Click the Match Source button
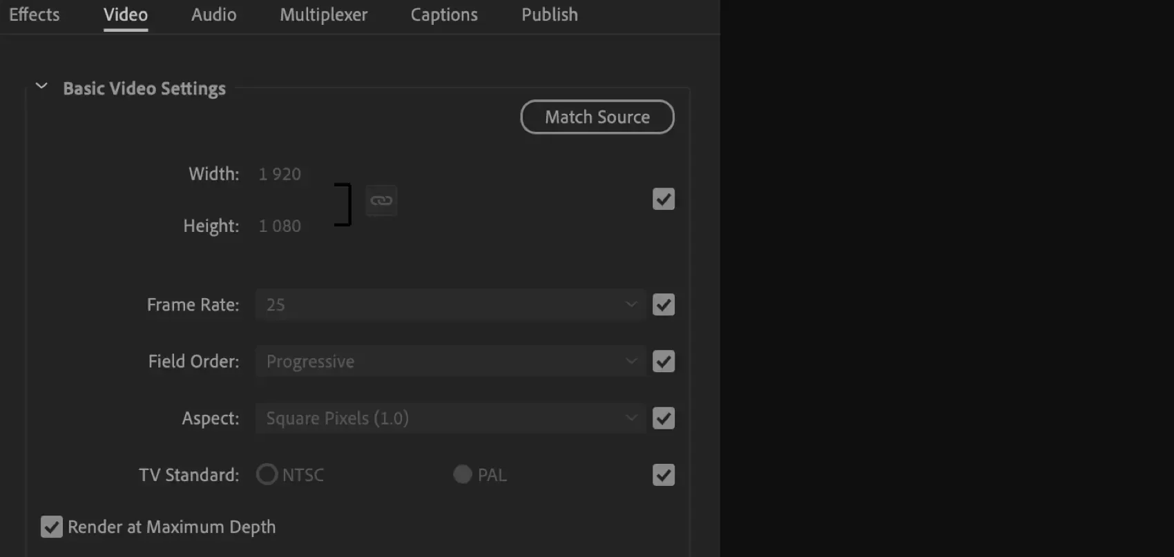The image size is (1174, 557). click(x=597, y=117)
